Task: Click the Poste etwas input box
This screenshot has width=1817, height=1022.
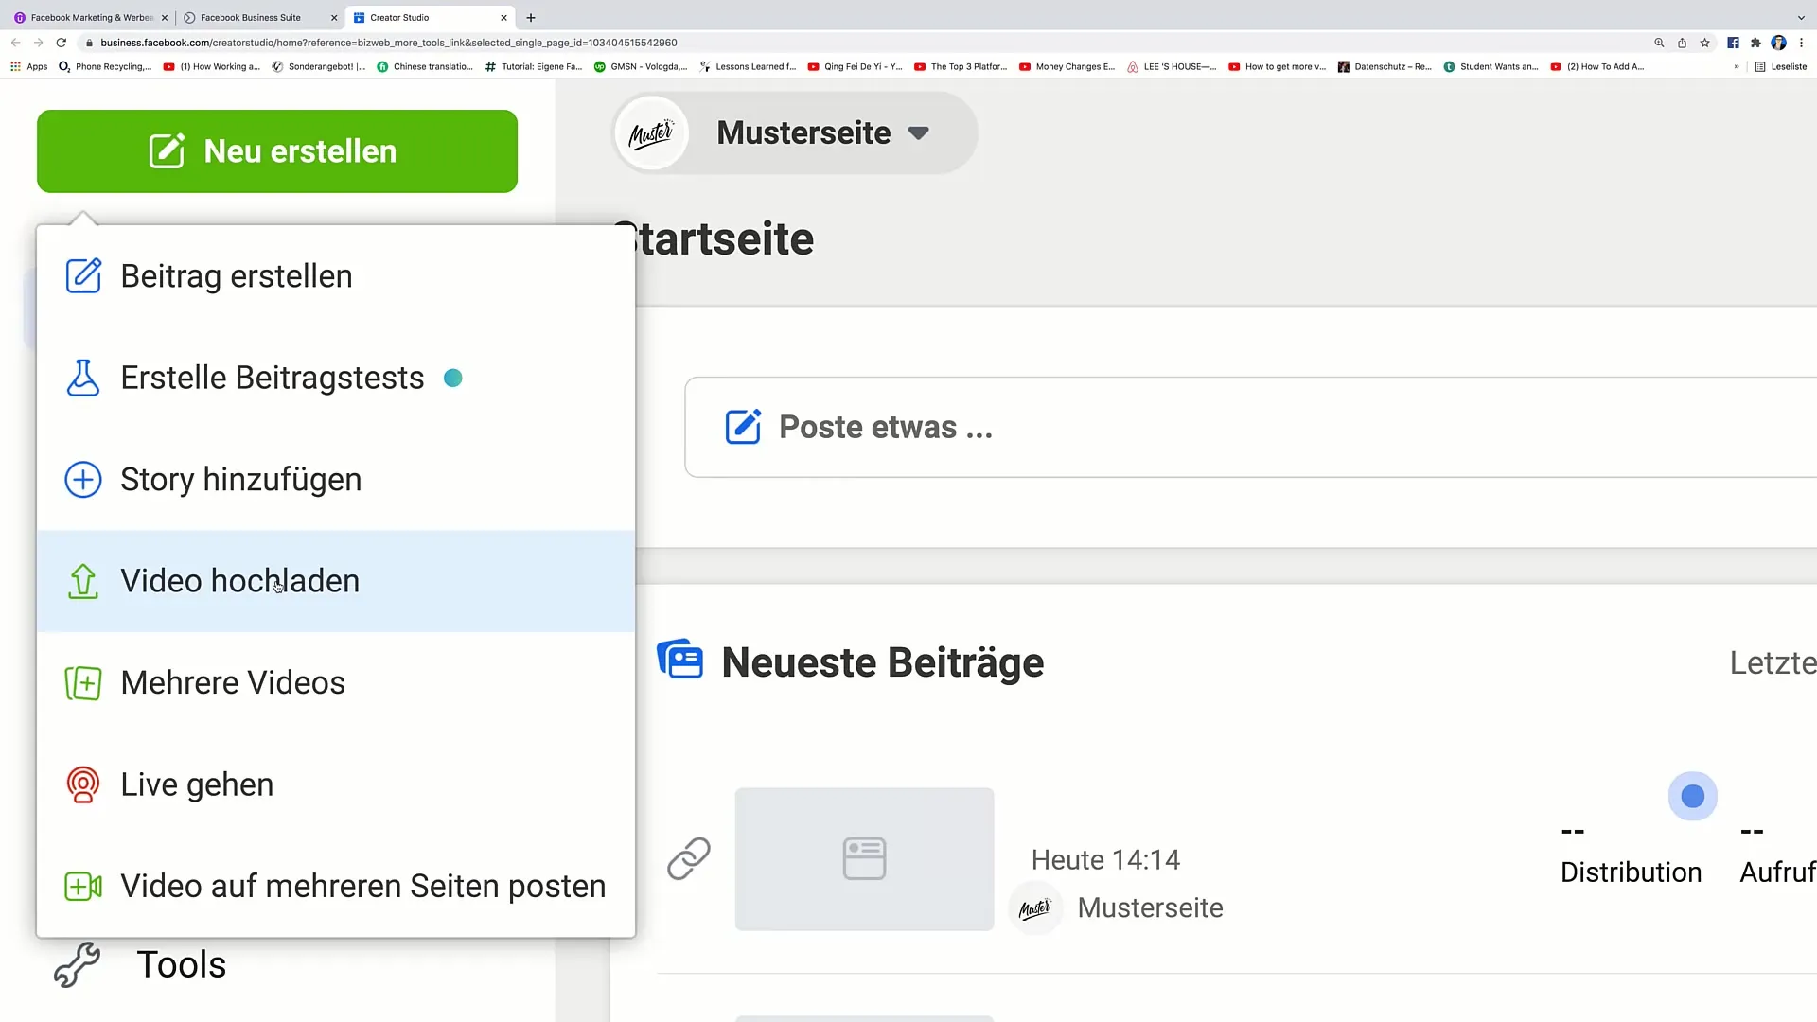Action: click(1249, 427)
